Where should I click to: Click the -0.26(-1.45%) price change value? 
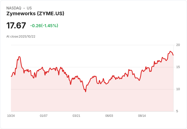tap(44, 26)
